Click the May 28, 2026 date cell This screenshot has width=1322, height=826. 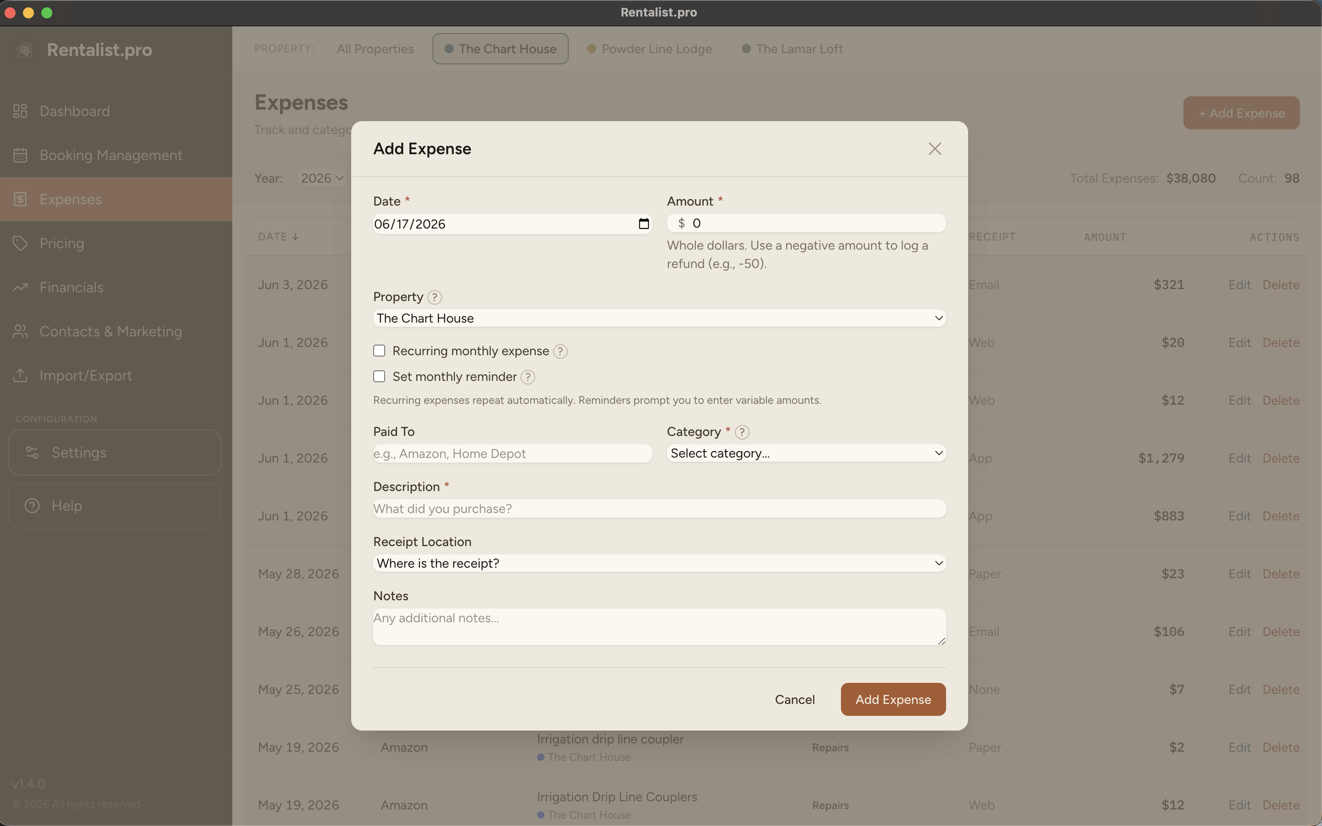(x=298, y=574)
